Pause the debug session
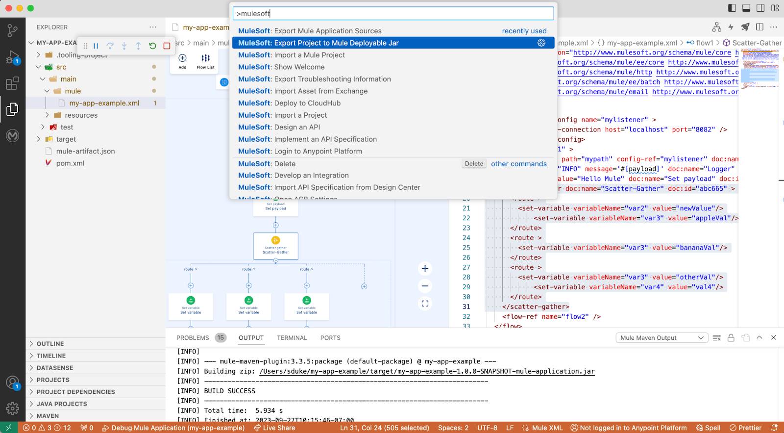The width and height of the screenshot is (784, 433). click(96, 46)
